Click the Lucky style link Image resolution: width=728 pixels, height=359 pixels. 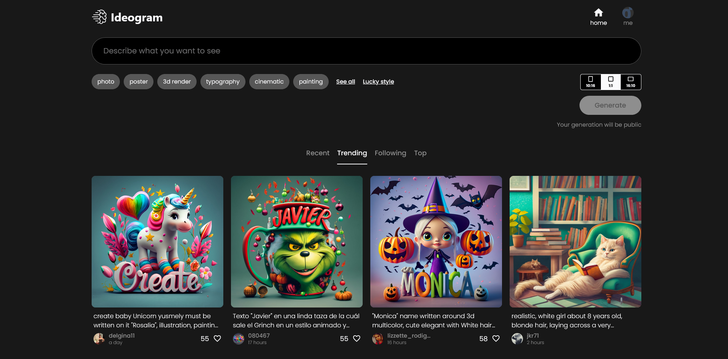(378, 82)
